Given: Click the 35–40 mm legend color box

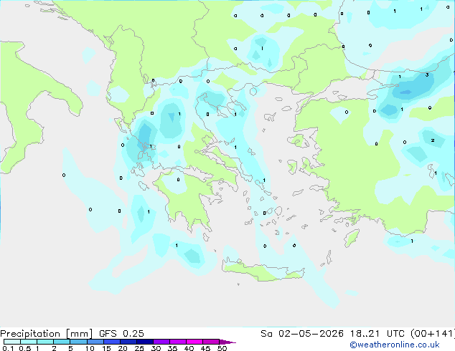Looking at the screenshot, I should pos(177,342).
